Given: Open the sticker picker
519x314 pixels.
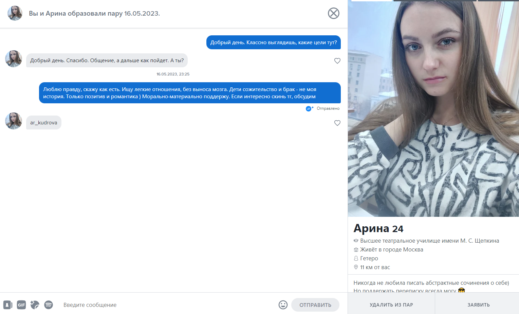Looking at the screenshot, I should [35, 305].
